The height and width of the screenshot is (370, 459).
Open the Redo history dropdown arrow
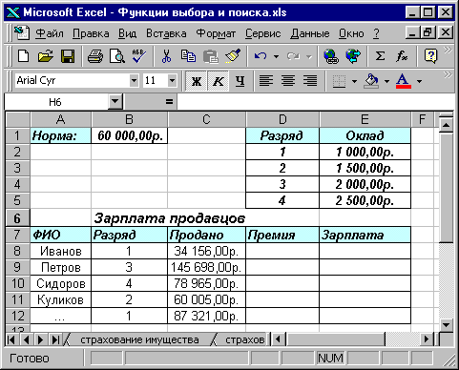pos(309,56)
